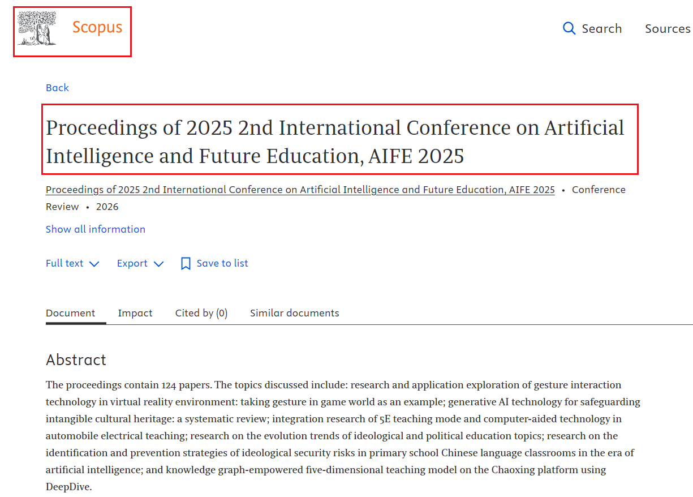Click the Full text chevron icon
The width and height of the screenshot is (693, 497).
[x=94, y=264]
